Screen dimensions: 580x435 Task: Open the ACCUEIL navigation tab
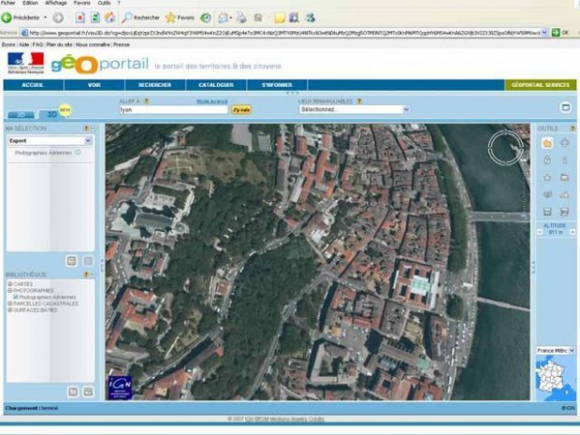pos(33,85)
